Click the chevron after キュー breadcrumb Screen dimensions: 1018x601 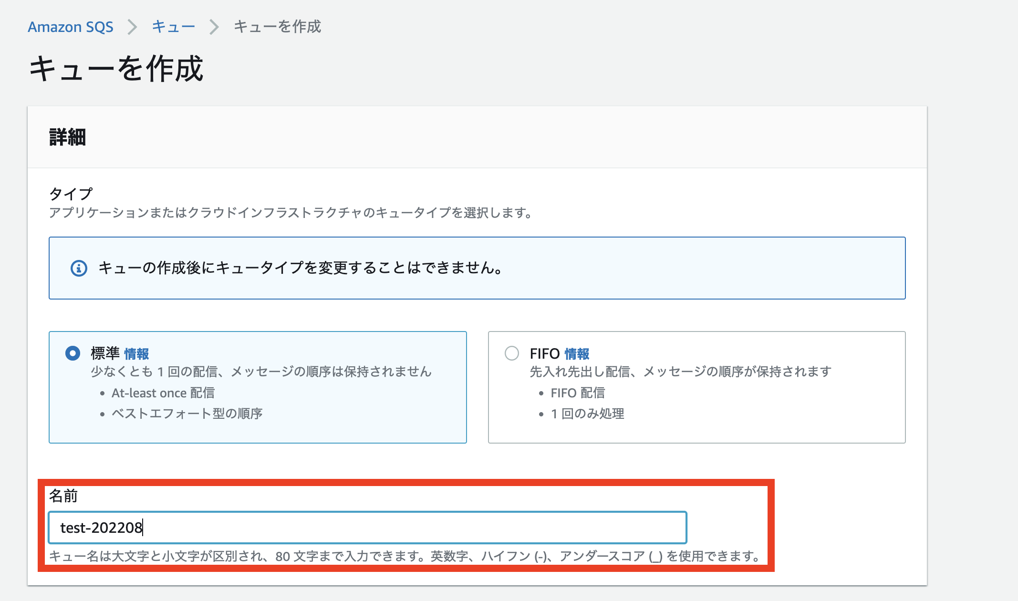click(x=214, y=27)
